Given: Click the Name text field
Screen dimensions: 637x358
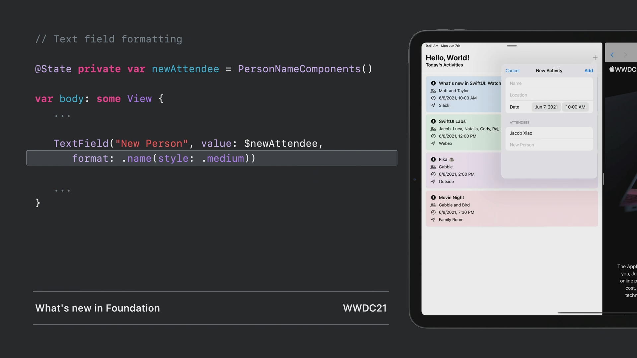Looking at the screenshot, I should coord(549,84).
